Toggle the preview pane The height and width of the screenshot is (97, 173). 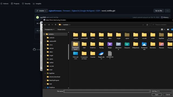tap(168, 29)
